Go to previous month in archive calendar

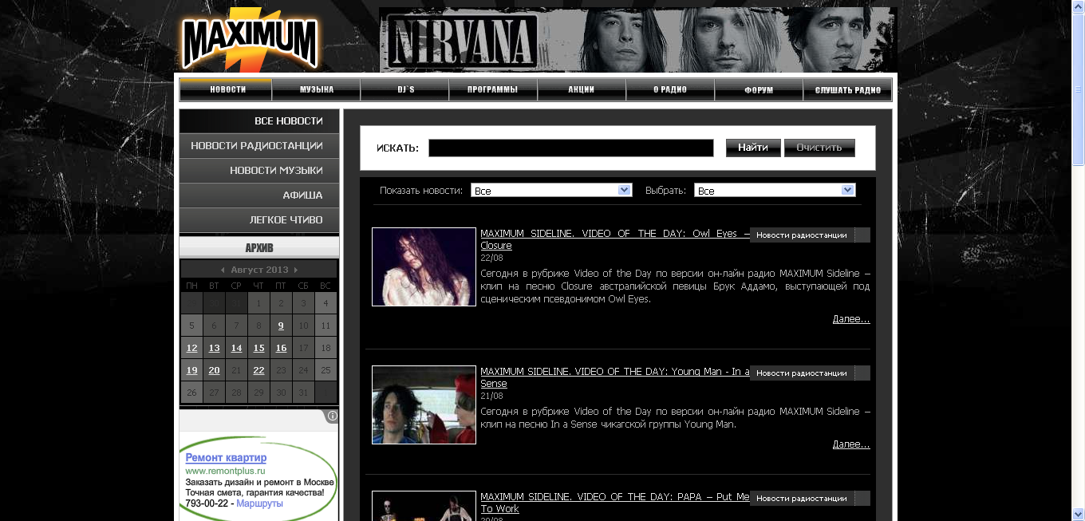click(x=223, y=270)
